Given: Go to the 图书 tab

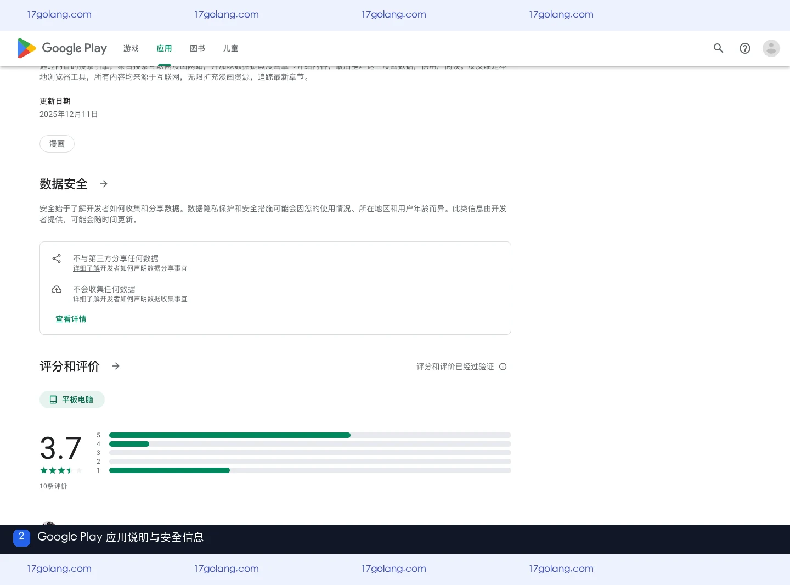Looking at the screenshot, I should [x=198, y=48].
